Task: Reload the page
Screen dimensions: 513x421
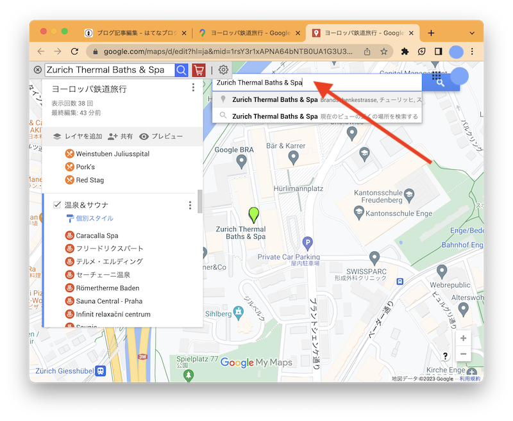Action: [74, 51]
